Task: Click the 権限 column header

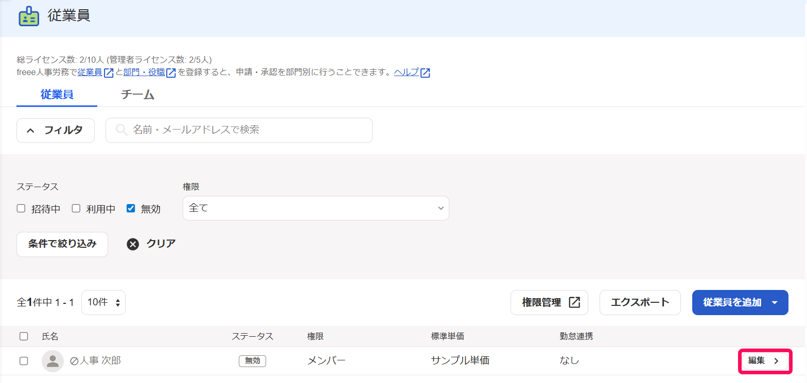Action: [x=315, y=337]
